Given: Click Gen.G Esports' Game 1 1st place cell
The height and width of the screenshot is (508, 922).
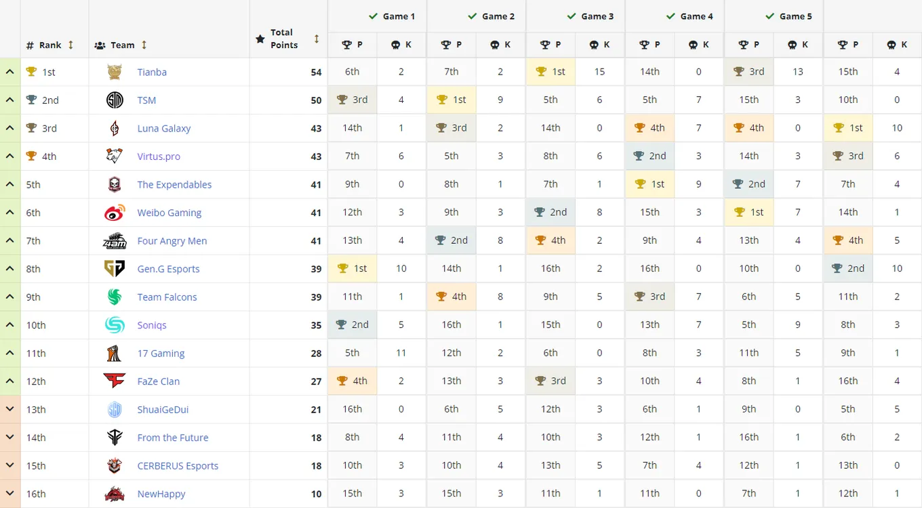Looking at the screenshot, I should (353, 269).
